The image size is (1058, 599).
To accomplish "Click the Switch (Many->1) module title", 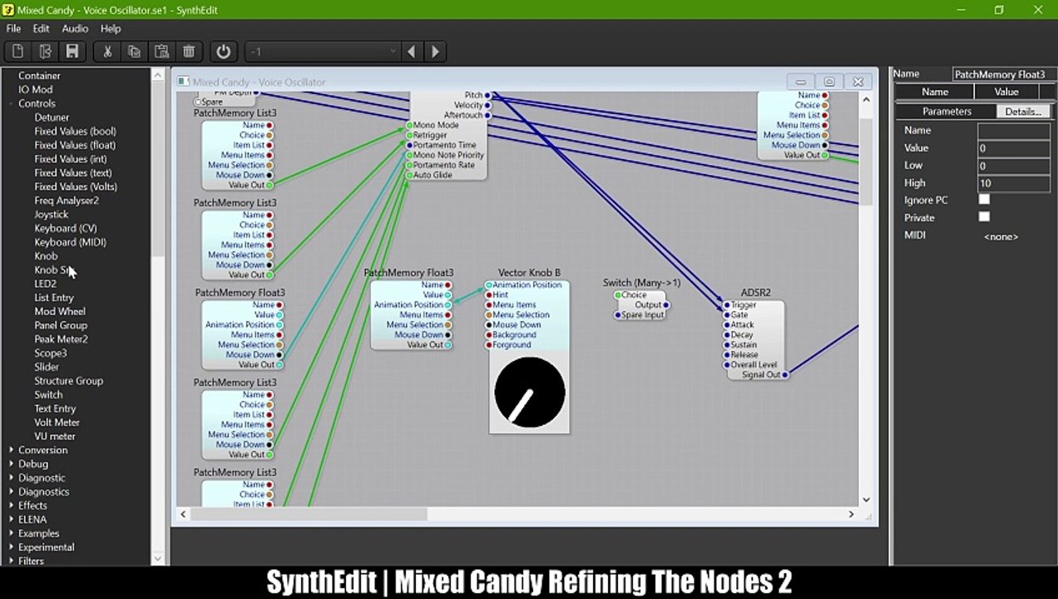I will pyautogui.click(x=641, y=283).
